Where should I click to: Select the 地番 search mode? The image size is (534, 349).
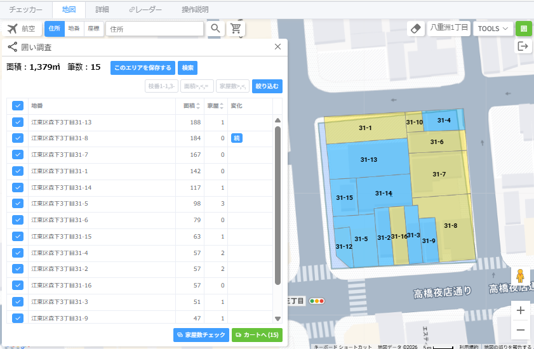74,29
